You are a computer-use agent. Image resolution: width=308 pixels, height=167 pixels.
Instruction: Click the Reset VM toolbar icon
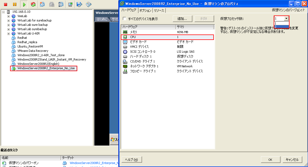pyautogui.click(x=33, y=4)
